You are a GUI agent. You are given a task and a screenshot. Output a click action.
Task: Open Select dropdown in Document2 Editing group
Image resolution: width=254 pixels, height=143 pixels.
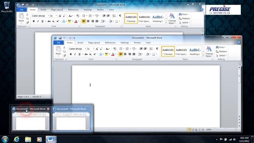[221, 56]
